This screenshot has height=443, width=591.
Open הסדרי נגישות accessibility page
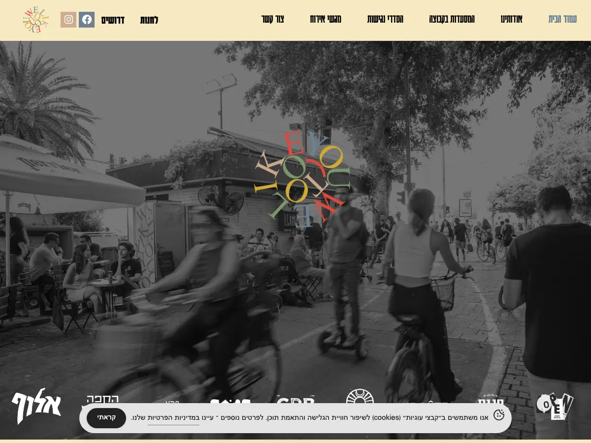[x=385, y=20]
